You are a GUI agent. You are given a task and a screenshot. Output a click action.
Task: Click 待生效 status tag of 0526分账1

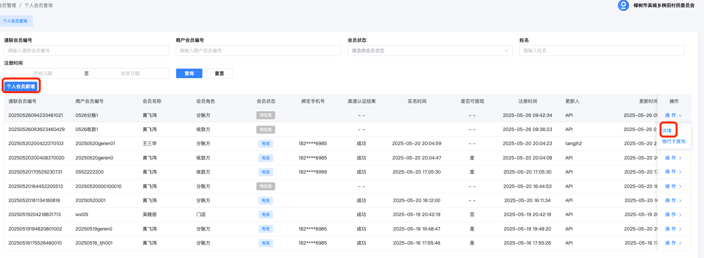coord(266,115)
